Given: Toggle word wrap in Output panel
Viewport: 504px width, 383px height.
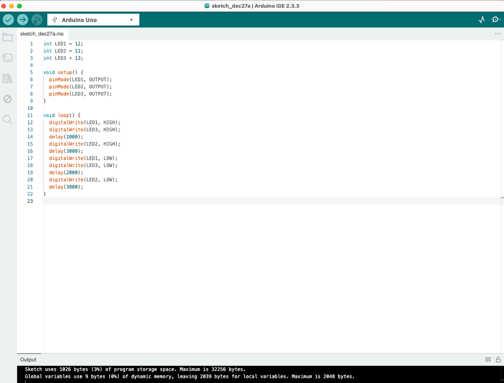Looking at the screenshot, I should 488,359.
